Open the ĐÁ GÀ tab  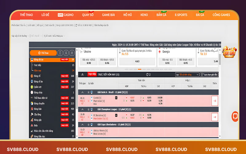click(200, 15)
